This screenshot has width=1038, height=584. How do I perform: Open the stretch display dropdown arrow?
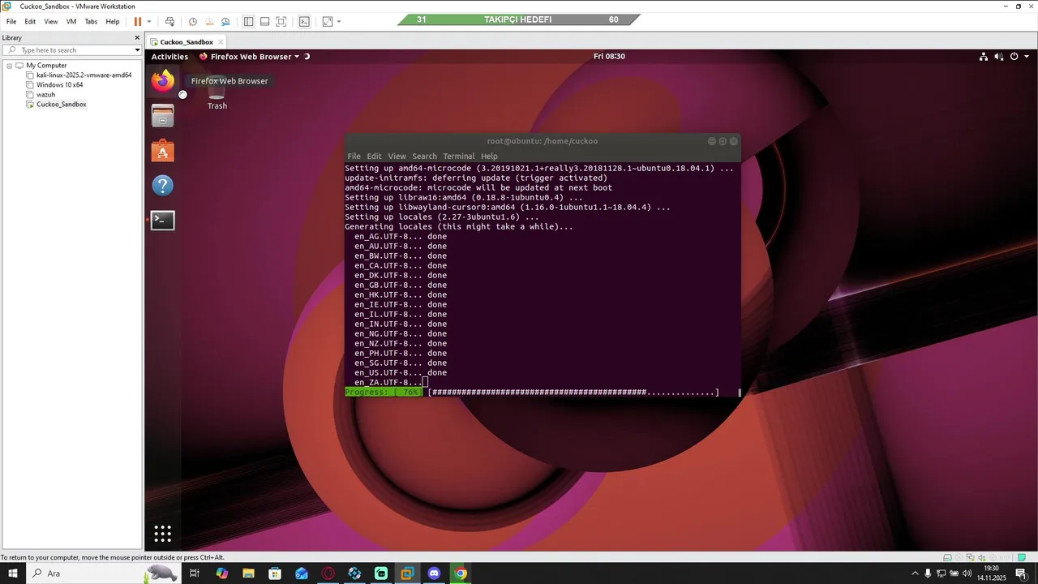(338, 22)
